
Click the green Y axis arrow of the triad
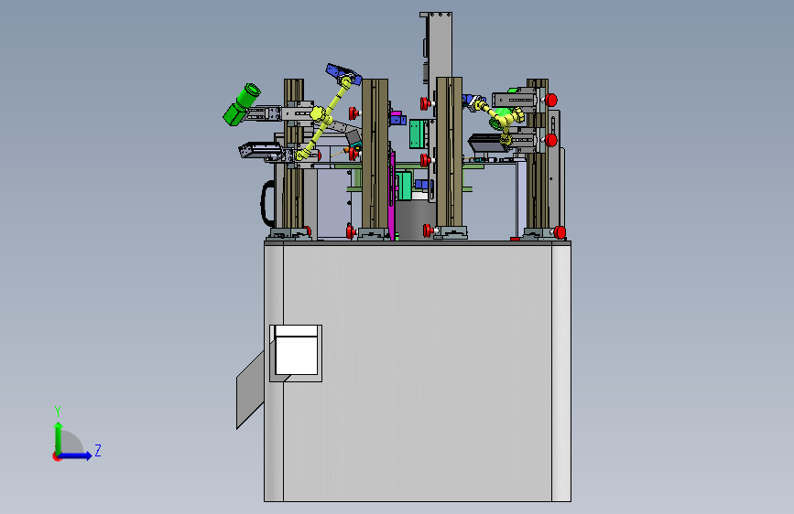tap(59, 437)
